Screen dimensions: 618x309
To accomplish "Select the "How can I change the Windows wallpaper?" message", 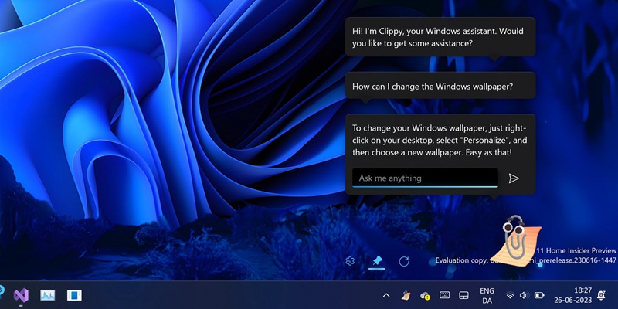I will (x=440, y=86).
